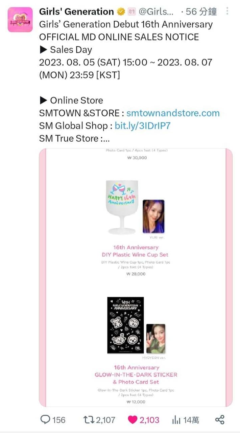
Task: Tap the share icon
Action: [220, 420]
